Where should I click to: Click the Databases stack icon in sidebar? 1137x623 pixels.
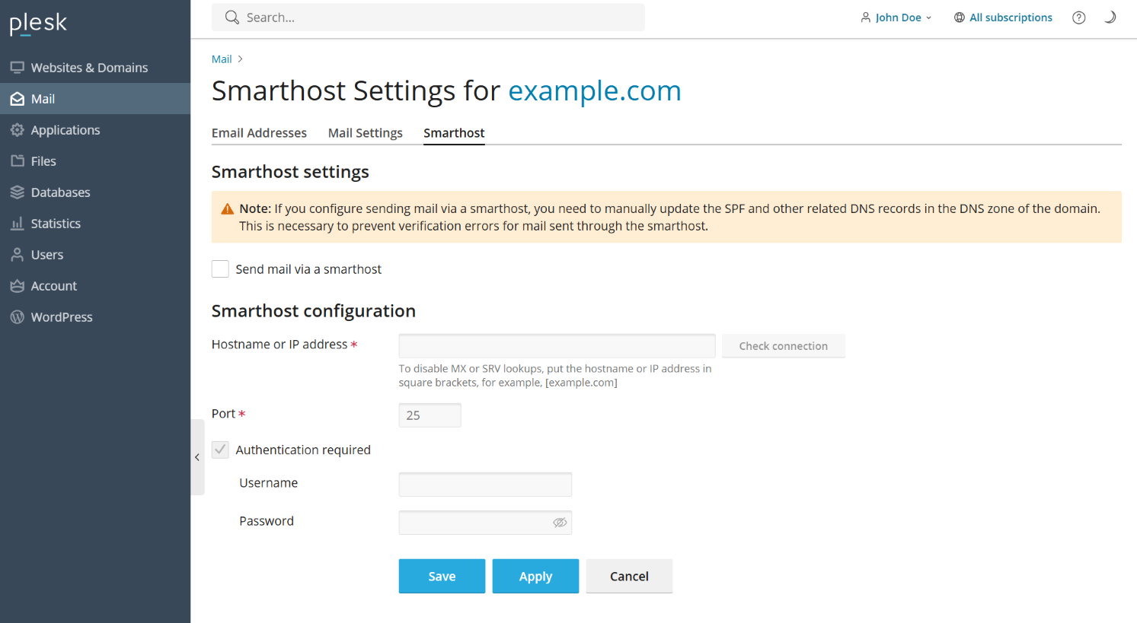[17, 192]
